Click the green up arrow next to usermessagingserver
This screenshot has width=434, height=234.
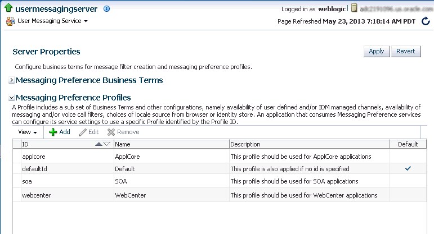[x=8, y=8]
